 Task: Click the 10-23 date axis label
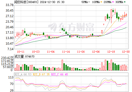(x=36, y=52)
